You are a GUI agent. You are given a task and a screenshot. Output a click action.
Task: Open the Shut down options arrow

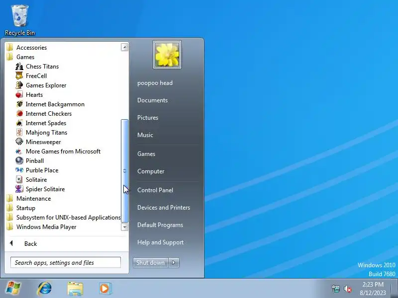[174, 263]
